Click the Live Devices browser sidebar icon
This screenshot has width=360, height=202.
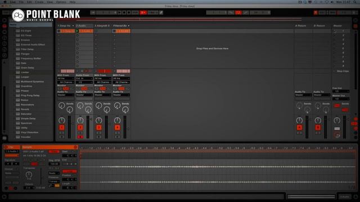click(4, 26)
